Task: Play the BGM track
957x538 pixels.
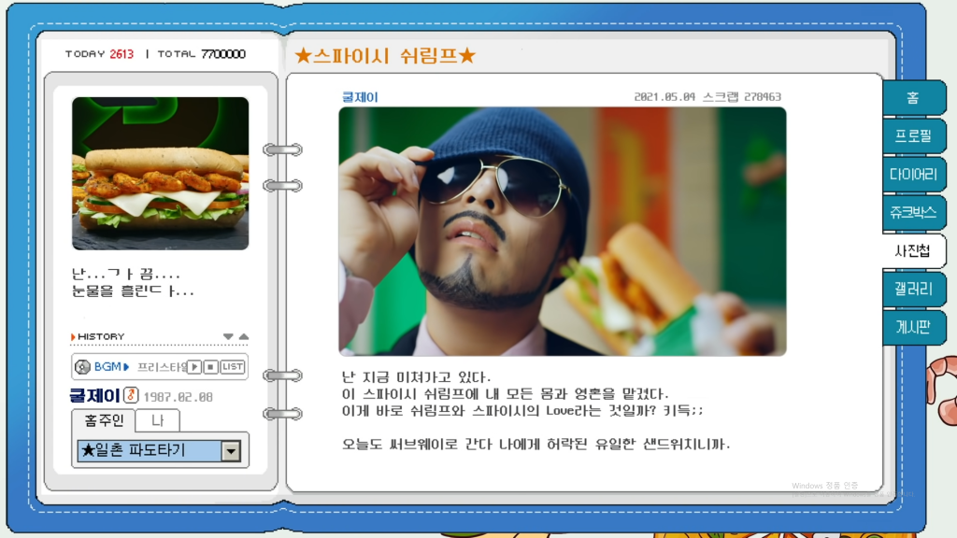Action: point(194,366)
